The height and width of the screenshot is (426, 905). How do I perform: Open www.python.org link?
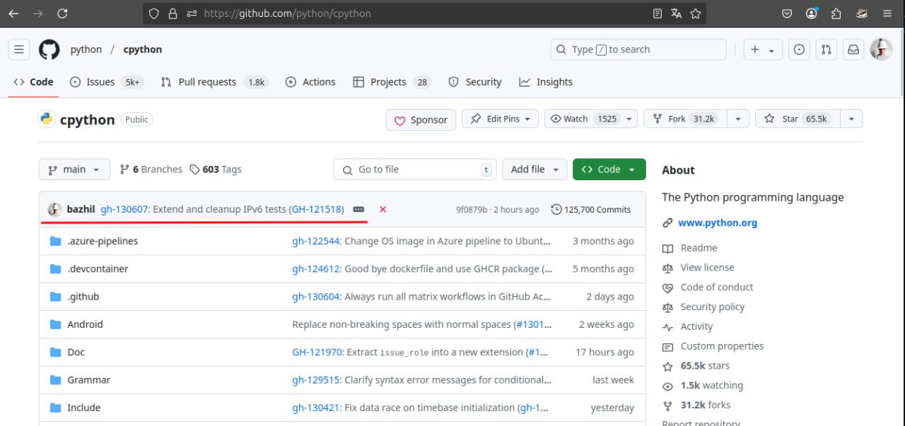pos(718,223)
